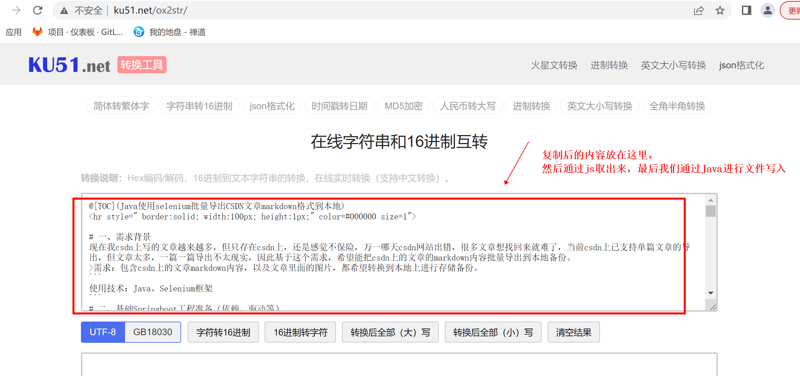This screenshot has width=800, height=376.
Task: Click the heading 在线字符串和16进制互转
Action: tap(399, 142)
